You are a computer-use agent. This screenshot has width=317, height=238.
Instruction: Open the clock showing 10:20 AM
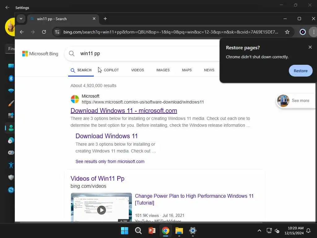point(294,231)
